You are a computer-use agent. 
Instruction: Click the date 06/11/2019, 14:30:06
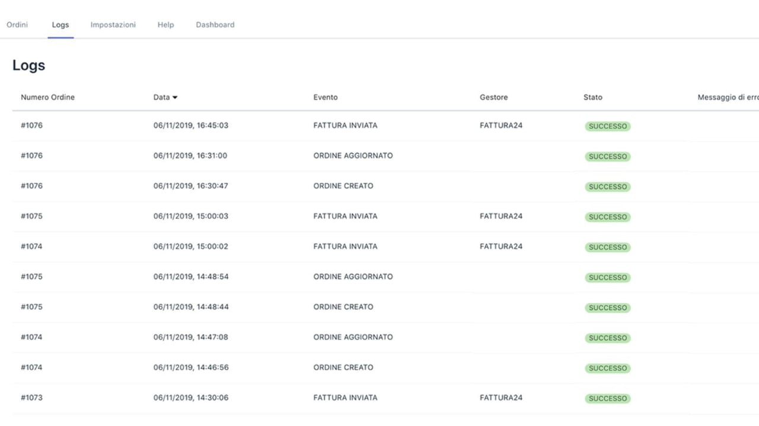click(x=191, y=397)
